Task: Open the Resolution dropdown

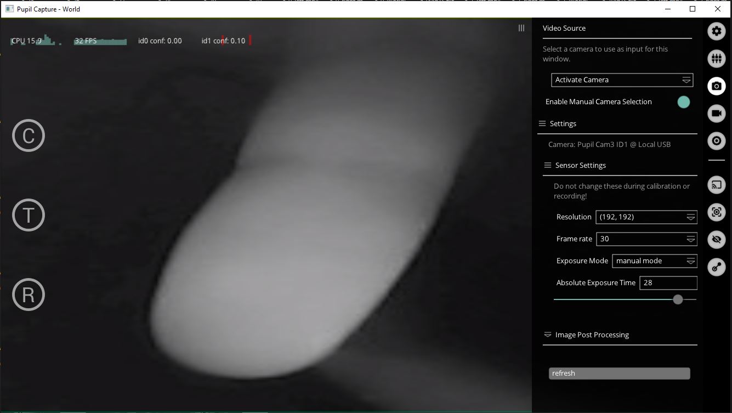Action: tap(646, 217)
